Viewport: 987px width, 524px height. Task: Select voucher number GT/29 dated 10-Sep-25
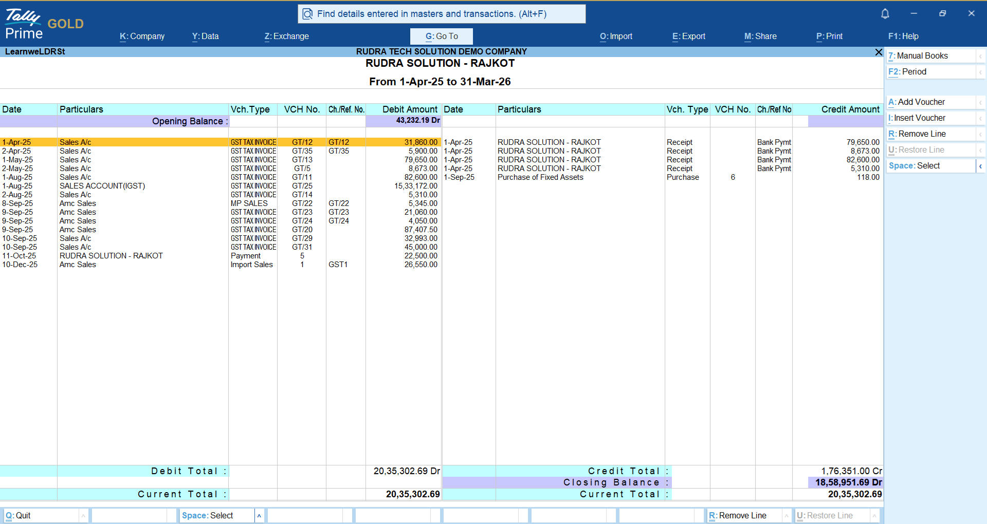tap(302, 238)
